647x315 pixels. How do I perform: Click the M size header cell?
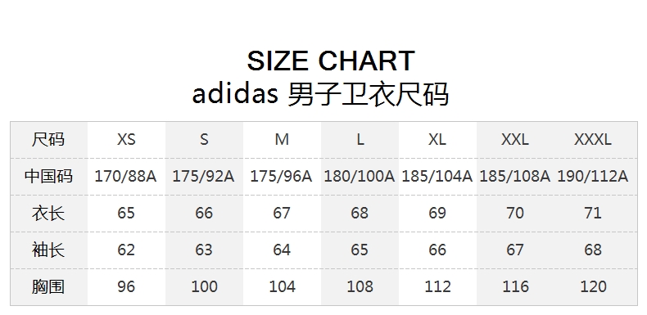[x=282, y=140]
